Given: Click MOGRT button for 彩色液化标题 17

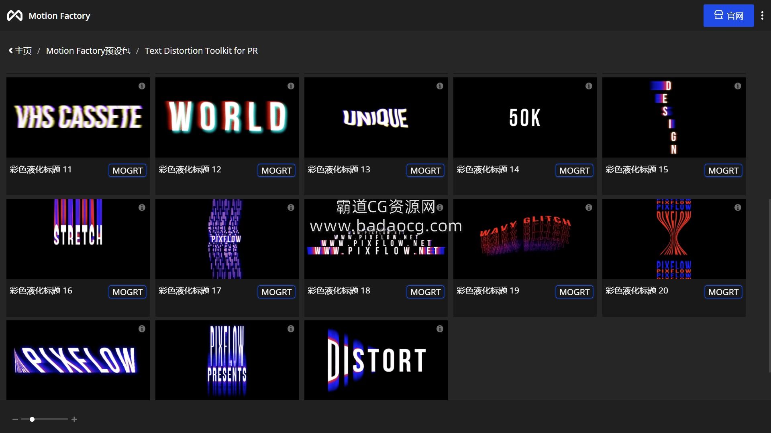Looking at the screenshot, I should pos(276,292).
